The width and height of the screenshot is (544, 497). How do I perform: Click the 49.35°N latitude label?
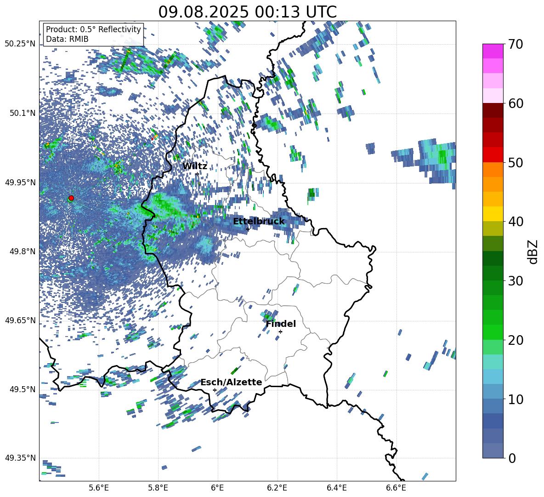(20, 458)
